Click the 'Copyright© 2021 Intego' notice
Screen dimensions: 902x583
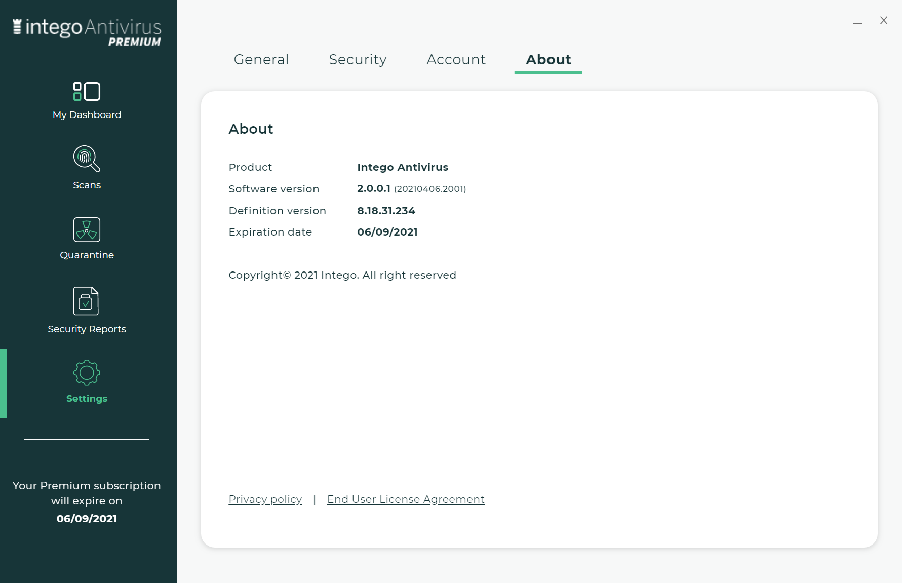(x=342, y=275)
